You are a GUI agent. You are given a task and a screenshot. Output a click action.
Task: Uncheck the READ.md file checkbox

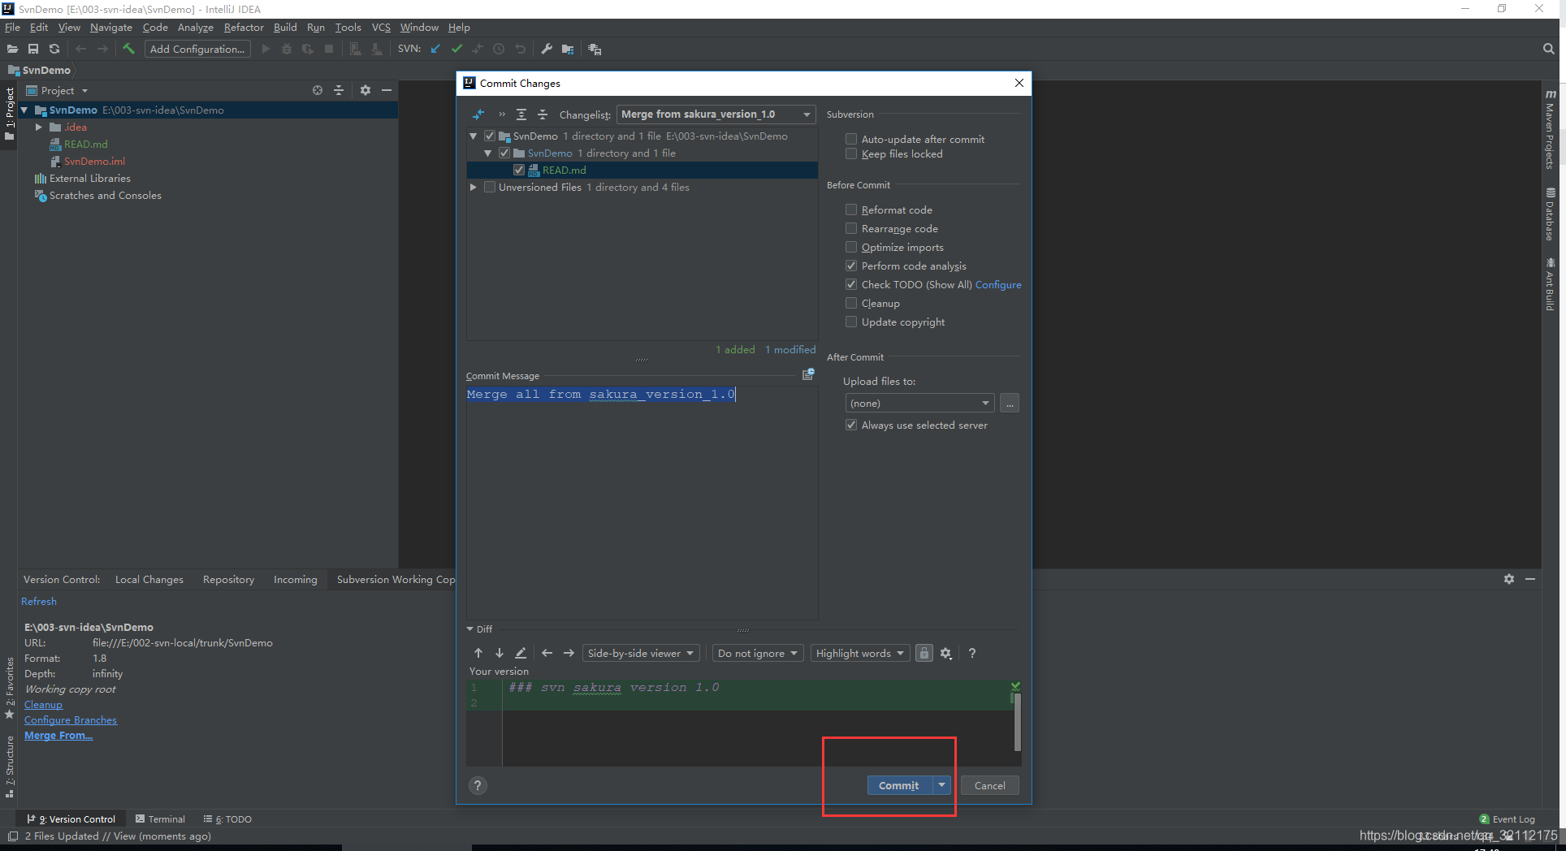point(519,170)
